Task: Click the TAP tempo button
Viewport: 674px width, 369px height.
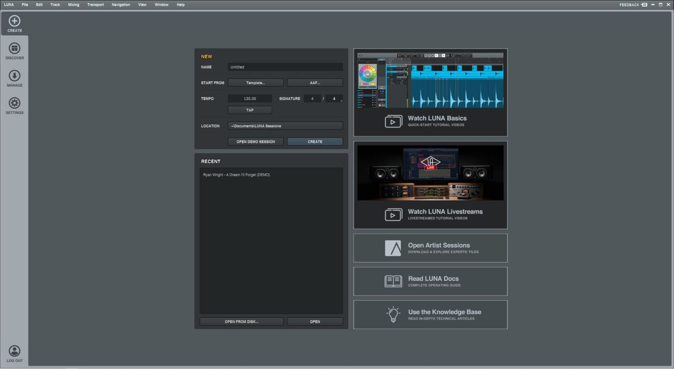Action: pyautogui.click(x=249, y=110)
